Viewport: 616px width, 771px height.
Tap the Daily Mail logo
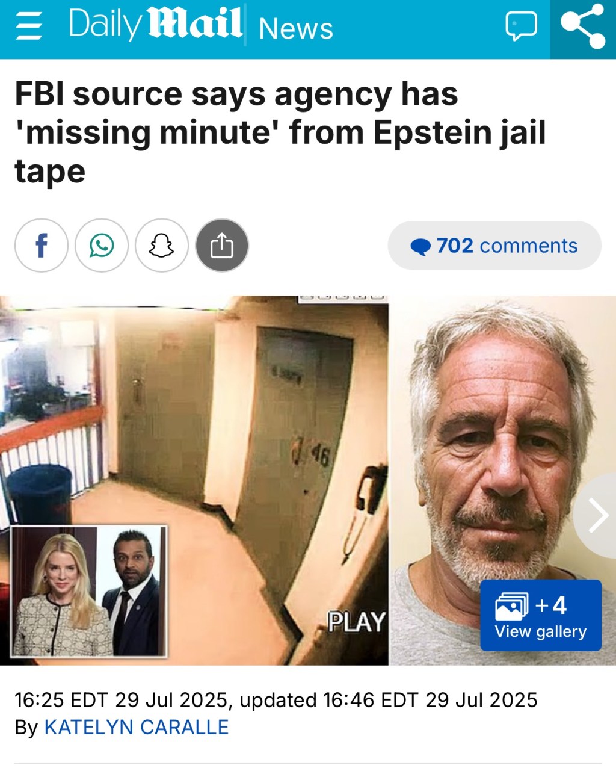pos(156,25)
